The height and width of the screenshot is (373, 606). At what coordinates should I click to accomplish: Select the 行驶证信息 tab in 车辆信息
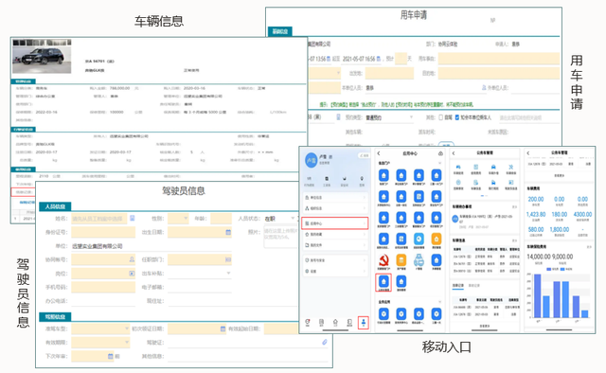[x=23, y=130]
